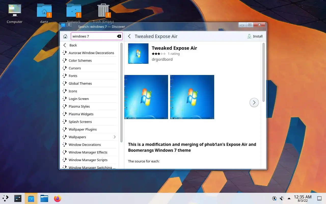This screenshot has height=204, width=326.
Task: Click the Splash Screens category icon
Action: (65, 122)
